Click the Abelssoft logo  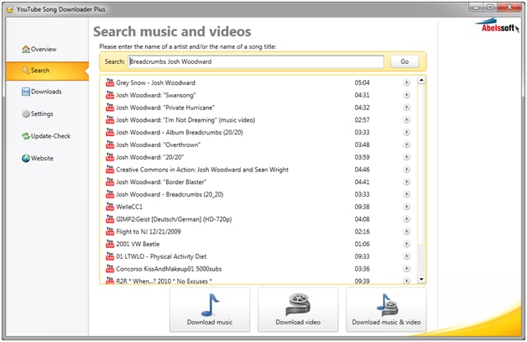coord(497,26)
